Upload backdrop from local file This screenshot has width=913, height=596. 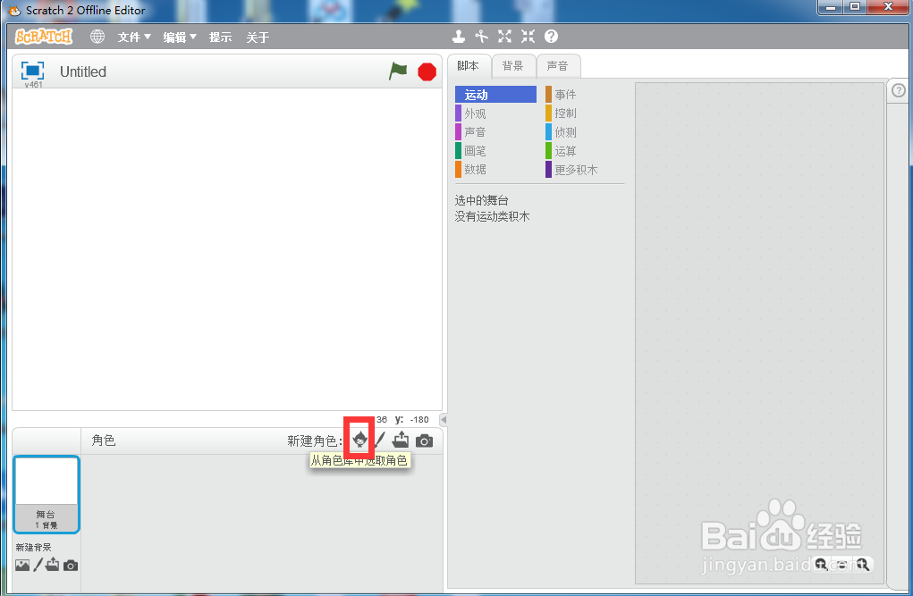click(53, 565)
